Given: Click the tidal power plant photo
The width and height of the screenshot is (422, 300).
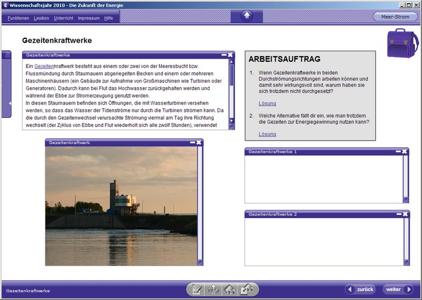Looking at the screenshot, I should (121, 206).
